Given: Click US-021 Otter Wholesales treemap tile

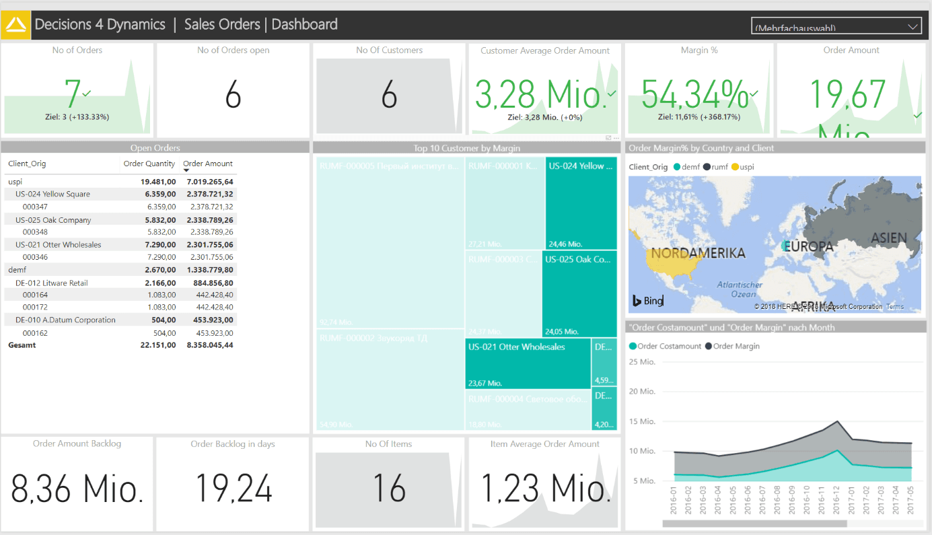Looking at the screenshot, I should tap(528, 364).
